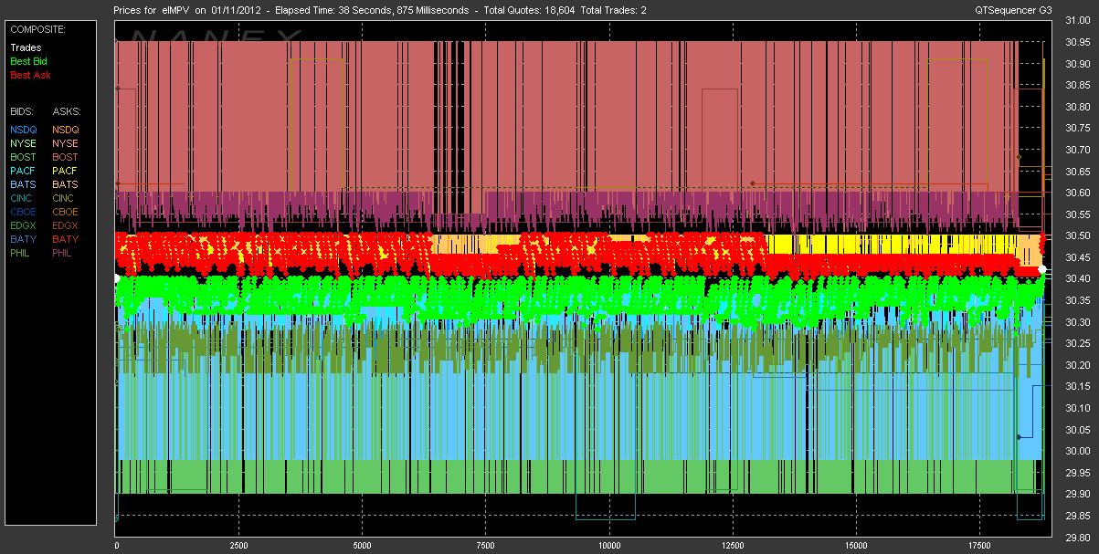Image resolution: width=1099 pixels, height=554 pixels.
Task: Select PHIL in the BIDS column
Action: click(22, 253)
